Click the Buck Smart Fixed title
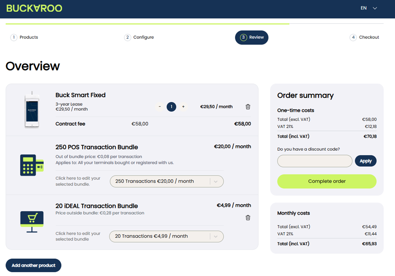Image resolution: width=395 pixels, height=276 pixels. tap(80, 95)
